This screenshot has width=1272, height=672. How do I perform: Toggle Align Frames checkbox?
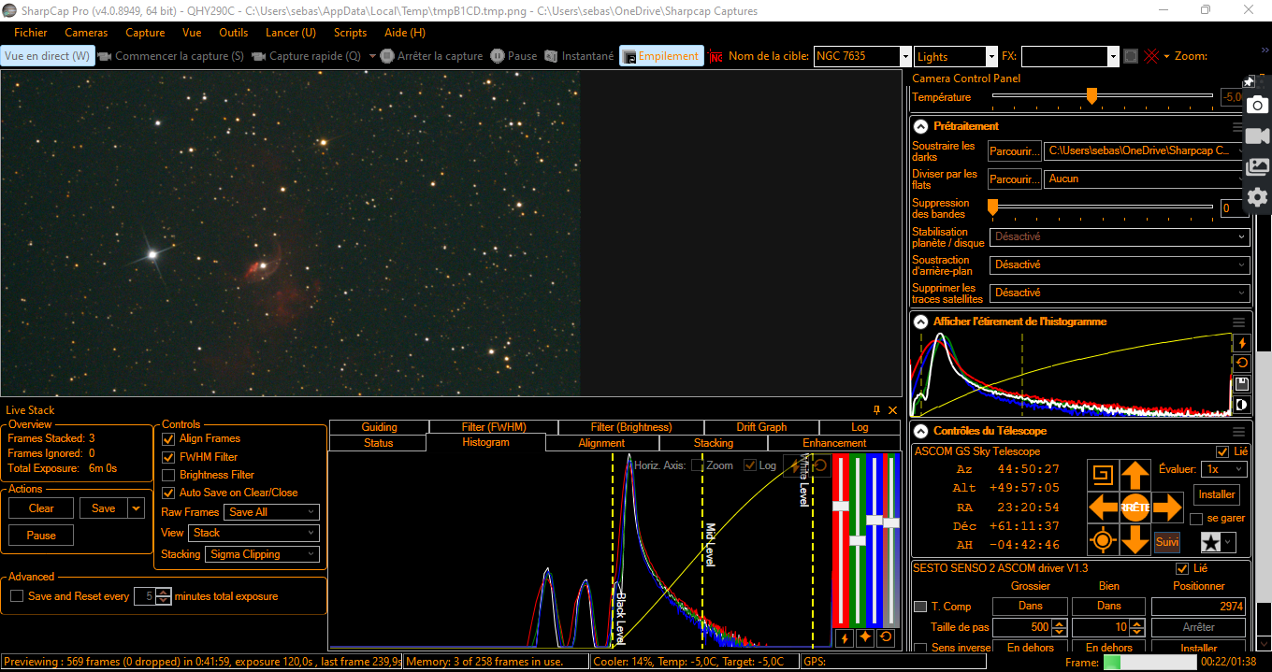point(168,438)
